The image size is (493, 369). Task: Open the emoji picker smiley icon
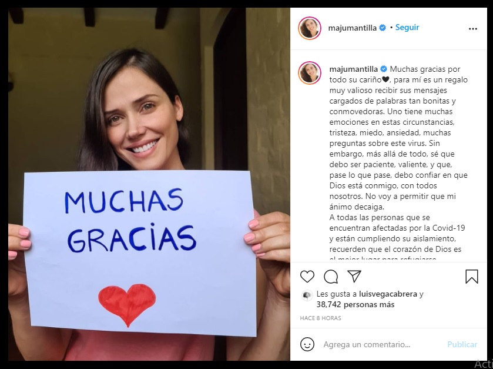coord(307,344)
